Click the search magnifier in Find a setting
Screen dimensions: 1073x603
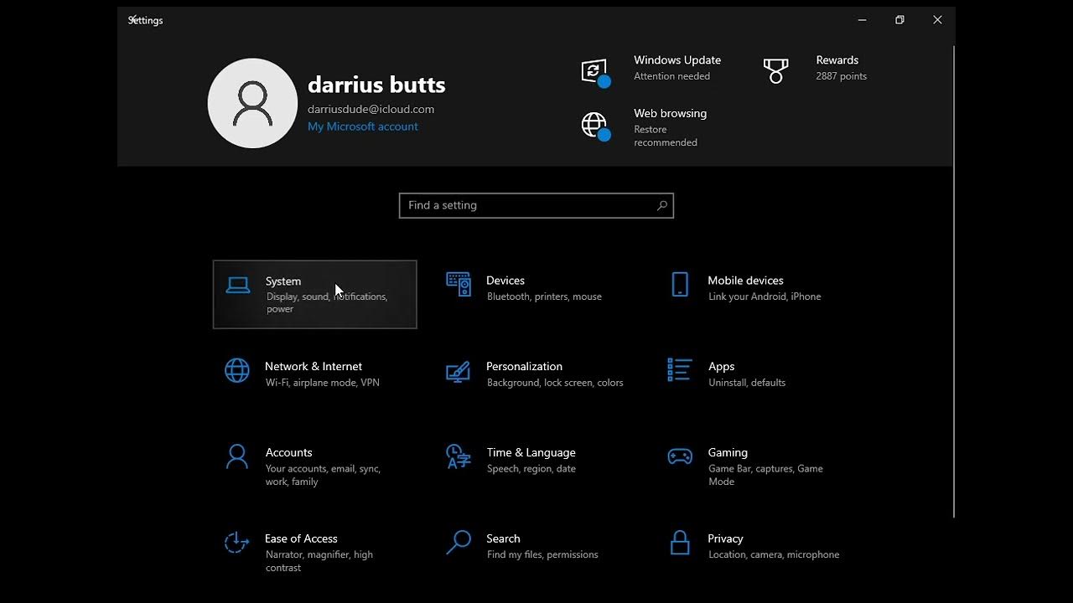(662, 205)
